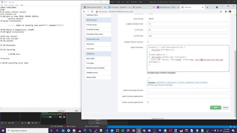Add a source in OBS sources panel
This screenshot has height=133, width=237.
click(22, 123)
